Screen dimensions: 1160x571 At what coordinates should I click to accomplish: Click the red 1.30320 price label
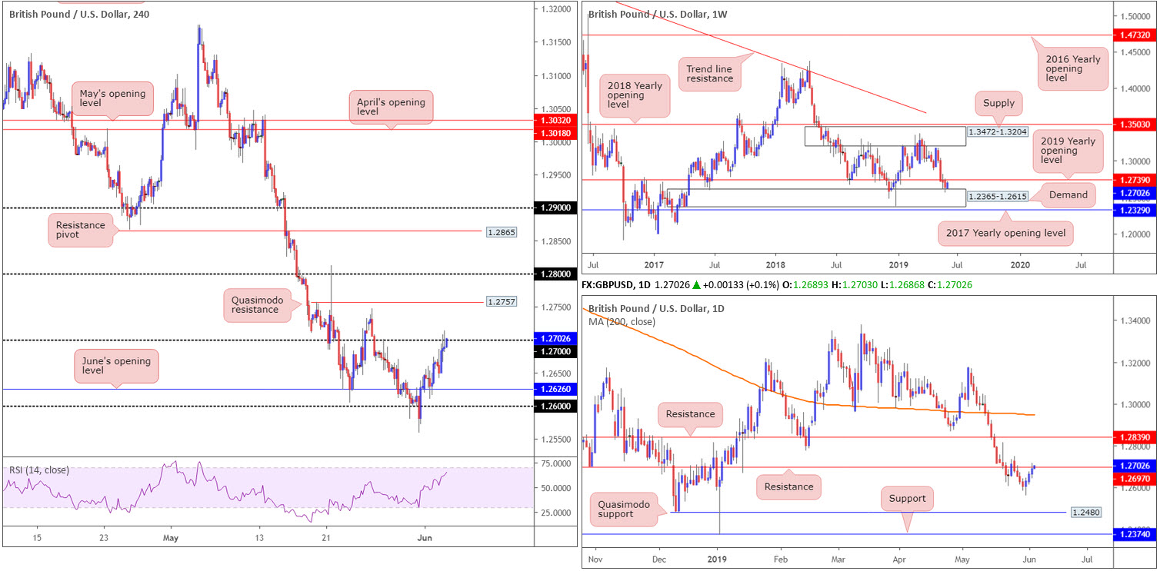[x=555, y=121]
